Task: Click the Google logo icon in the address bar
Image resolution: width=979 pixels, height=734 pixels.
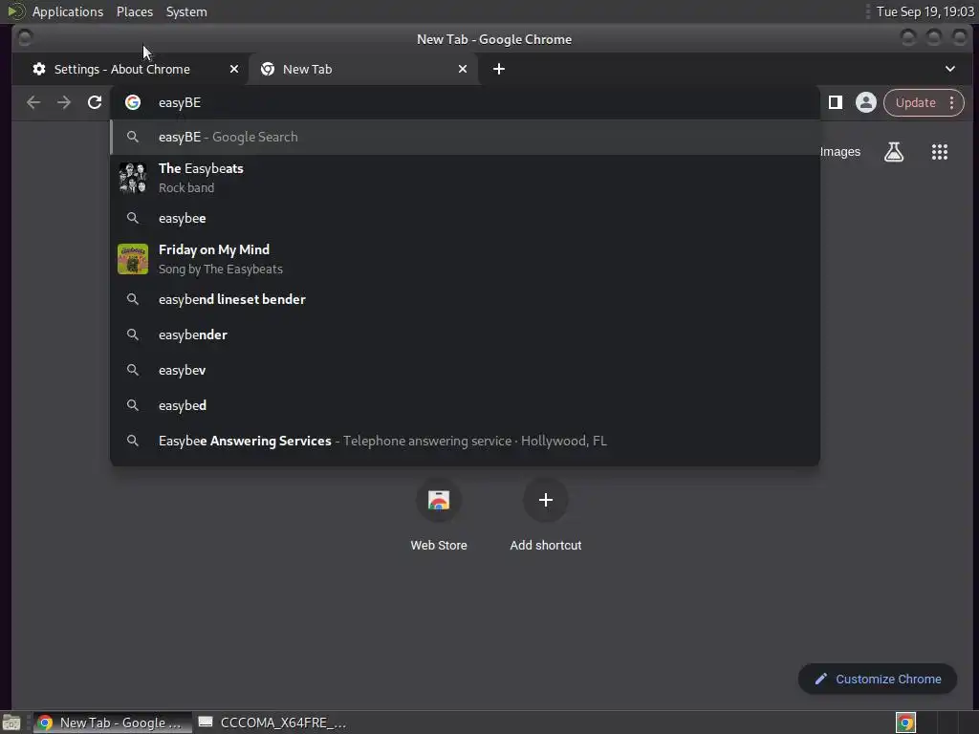Action: (132, 102)
